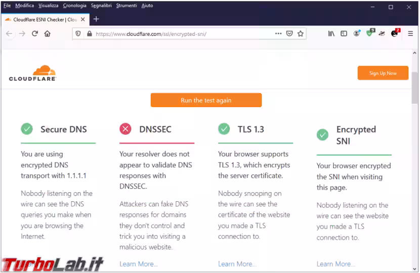Screen dimensions: 420x273
Task: Open site security padlock info
Action: point(89,34)
